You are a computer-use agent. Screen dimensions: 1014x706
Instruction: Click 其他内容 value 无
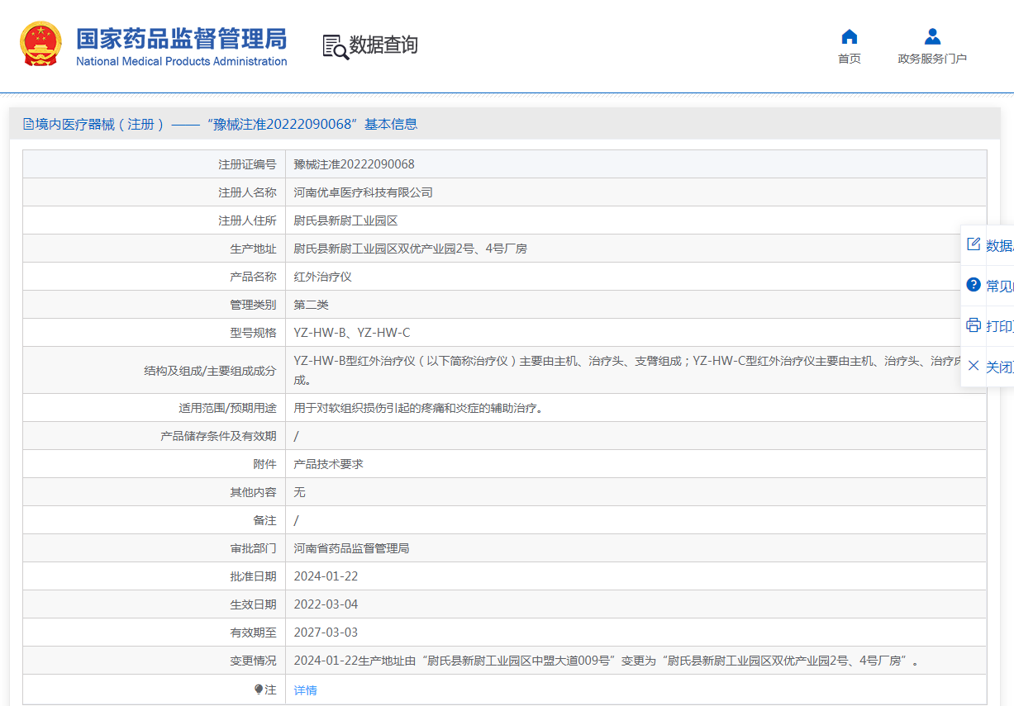click(x=299, y=492)
